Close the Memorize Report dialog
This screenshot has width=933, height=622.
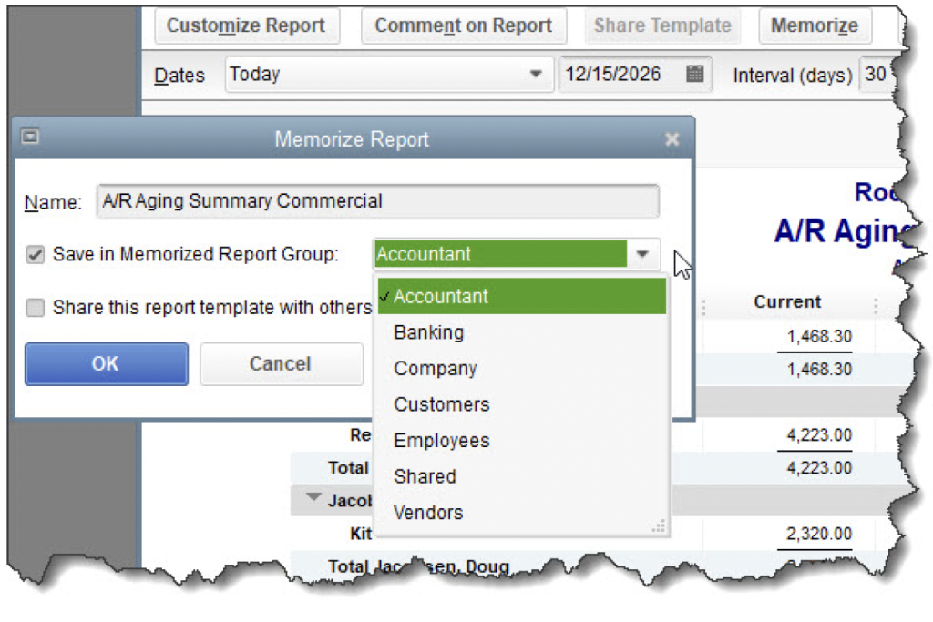[x=672, y=139]
